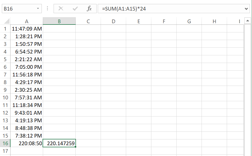Confirm entry with the checkmark icon

(x=75, y=8)
